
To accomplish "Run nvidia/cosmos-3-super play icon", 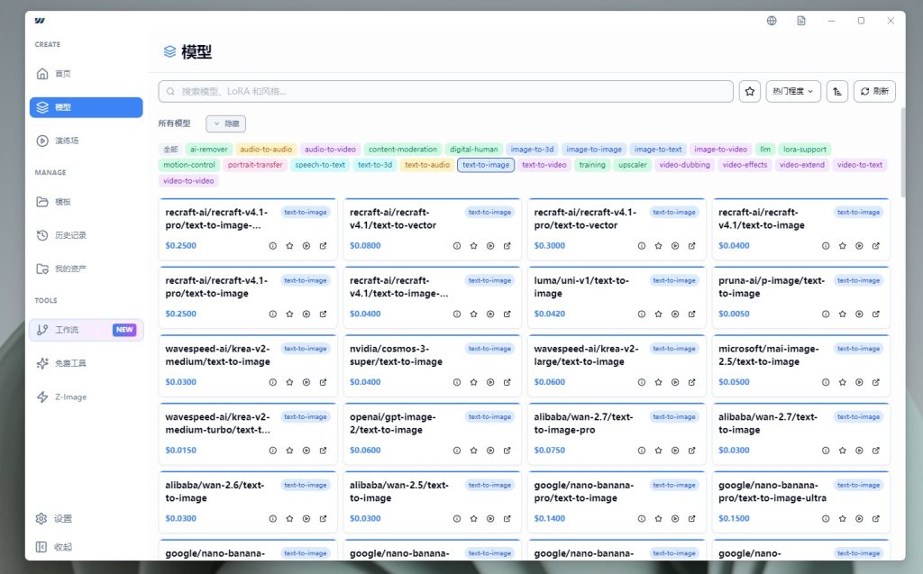I will [490, 383].
